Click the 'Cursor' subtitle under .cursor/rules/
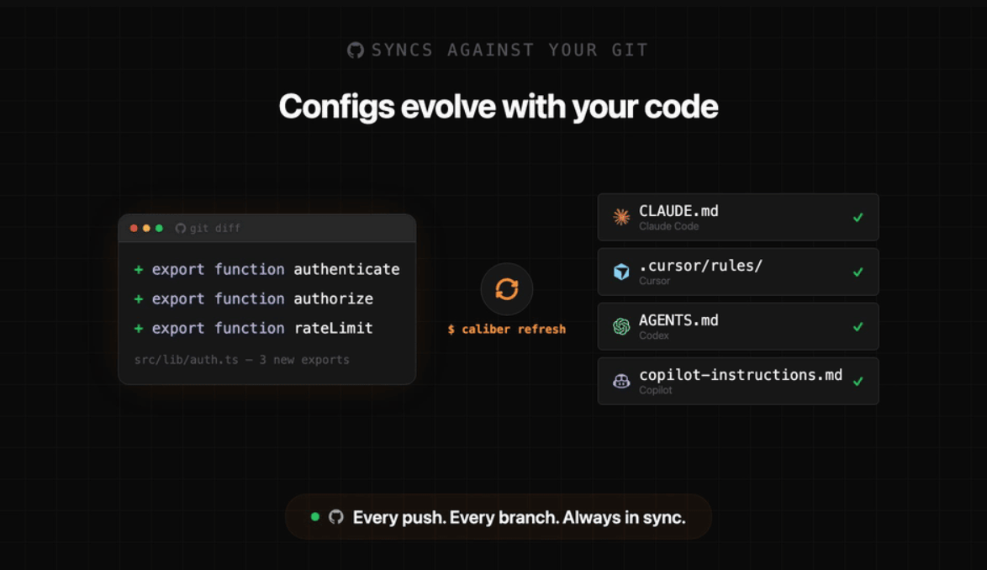The height and width of the screenshot is (570, 987). click(655, 282)
